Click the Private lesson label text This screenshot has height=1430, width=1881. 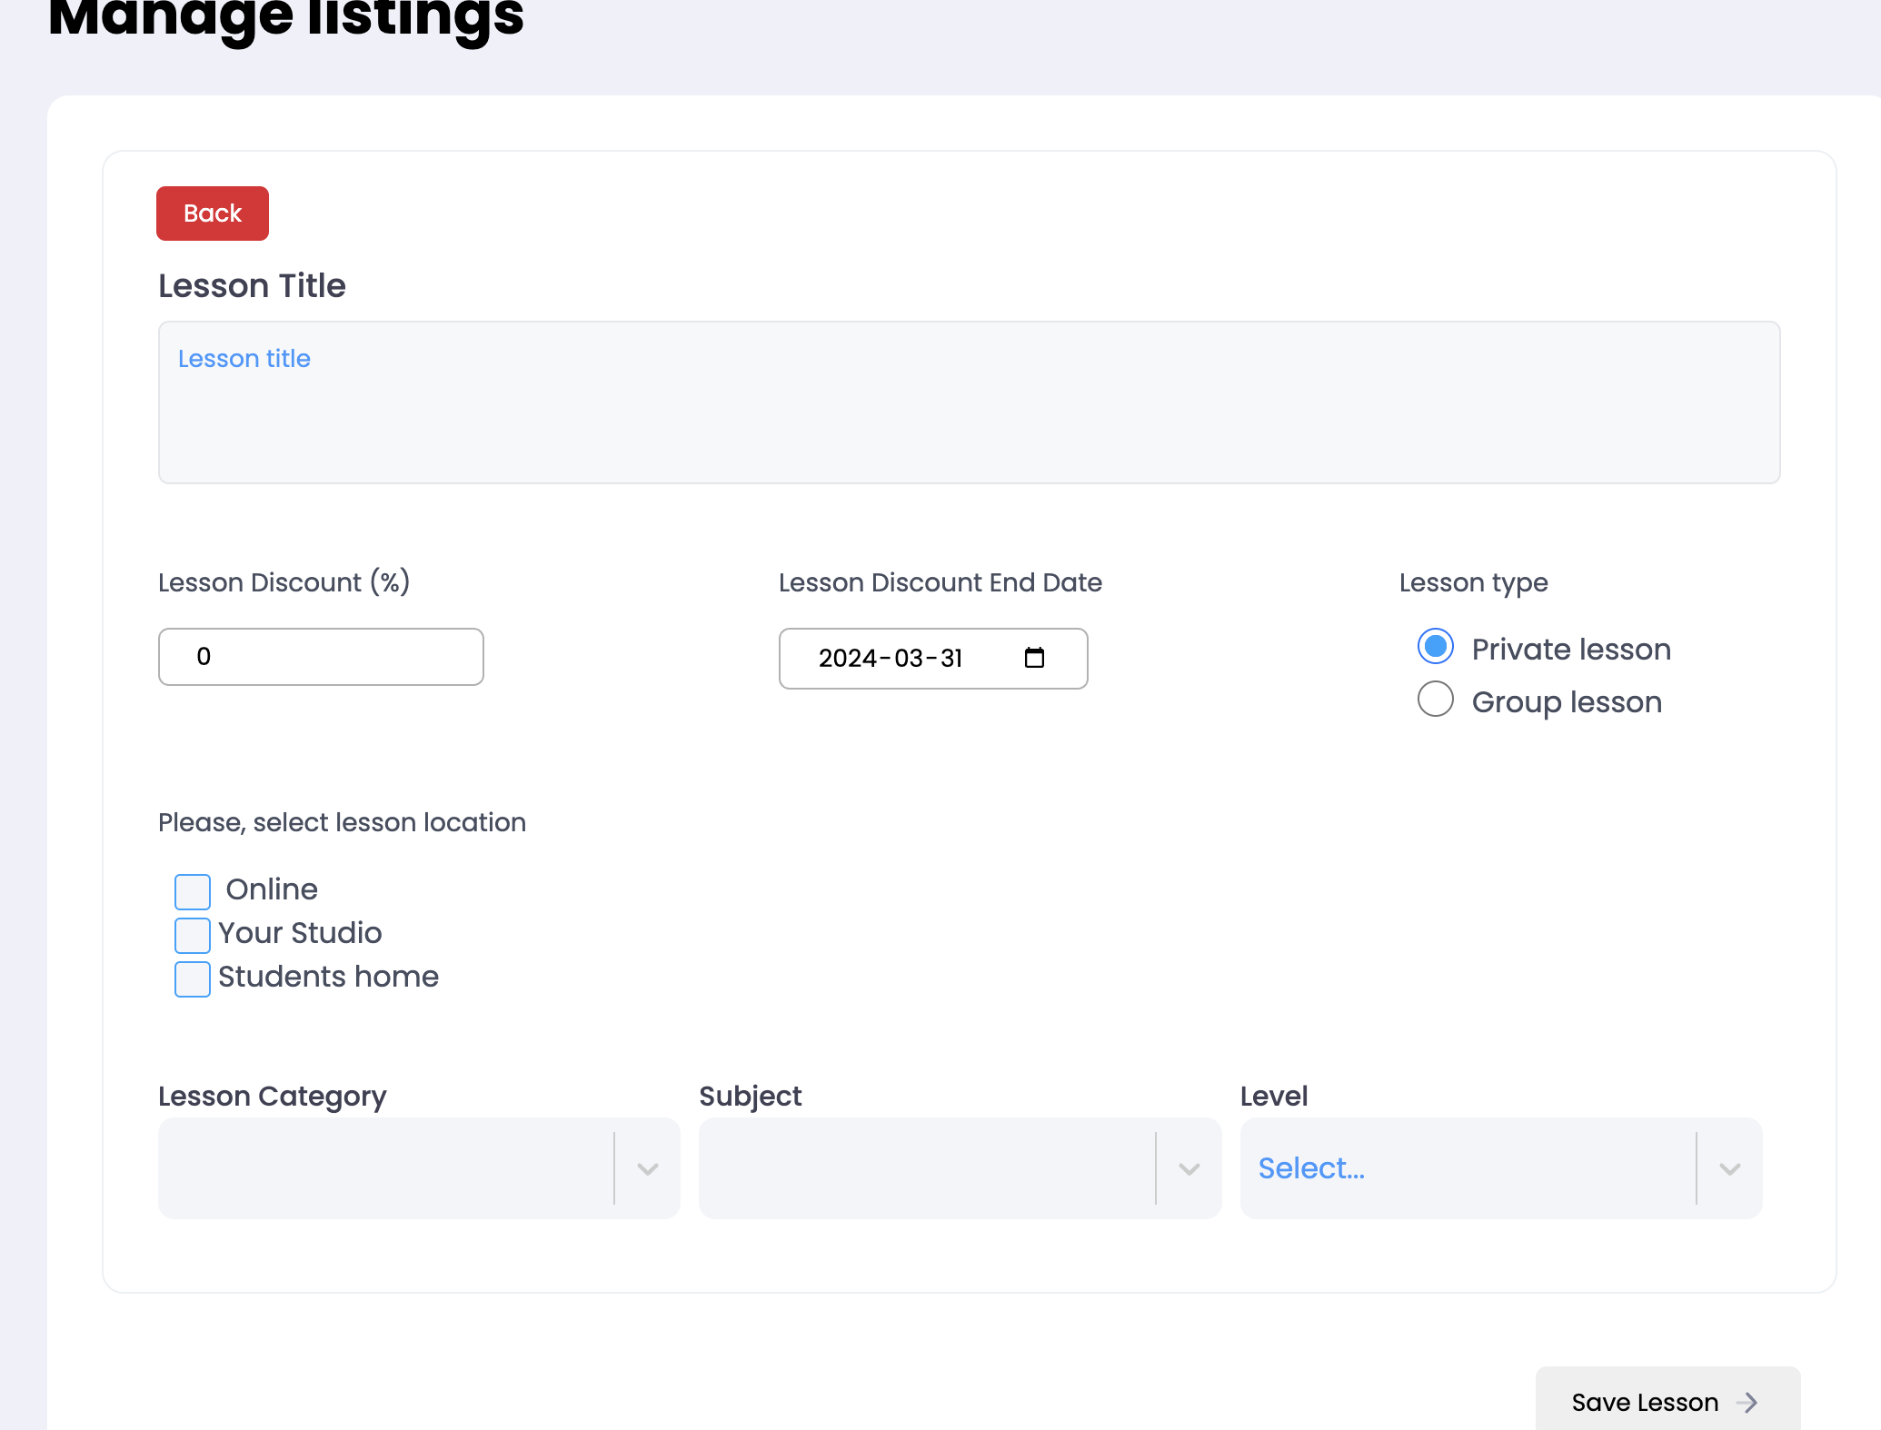click(x=1571, y=649)
